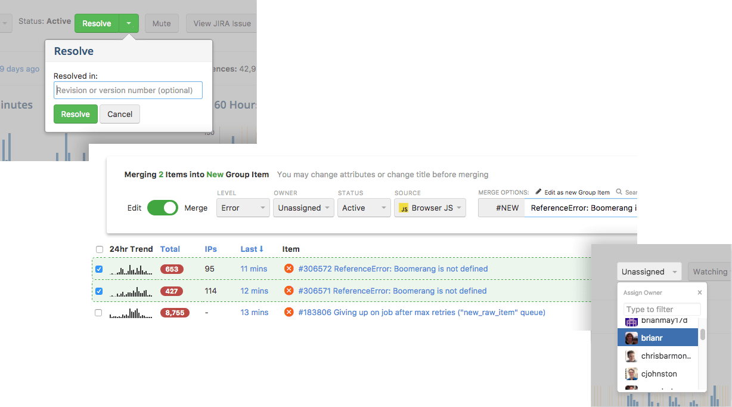
Task: Click the red error icon beside #306571
Action: 289,290
